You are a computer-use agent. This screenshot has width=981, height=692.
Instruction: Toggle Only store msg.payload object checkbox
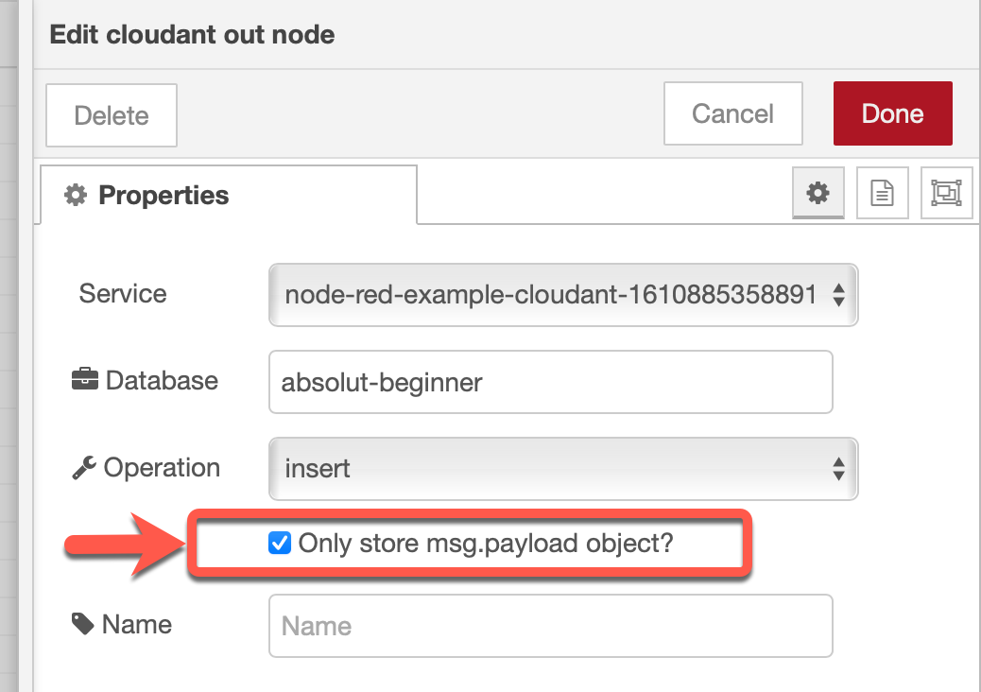tap(279, 543)
